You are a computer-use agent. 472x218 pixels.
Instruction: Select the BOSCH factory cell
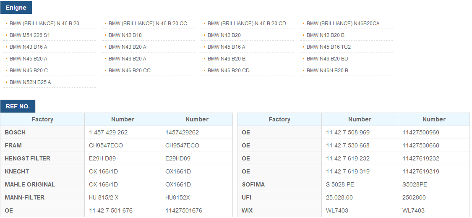click(42, 132)
